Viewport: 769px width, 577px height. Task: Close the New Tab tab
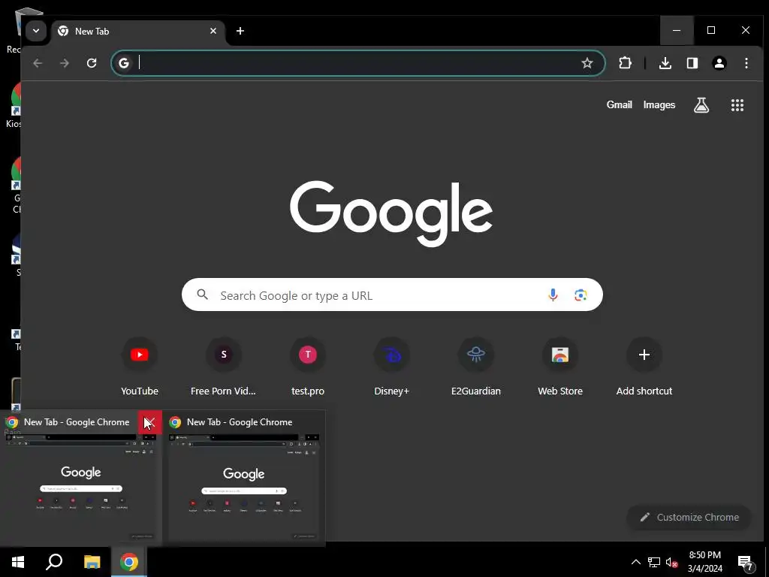(x=213, y=31)
